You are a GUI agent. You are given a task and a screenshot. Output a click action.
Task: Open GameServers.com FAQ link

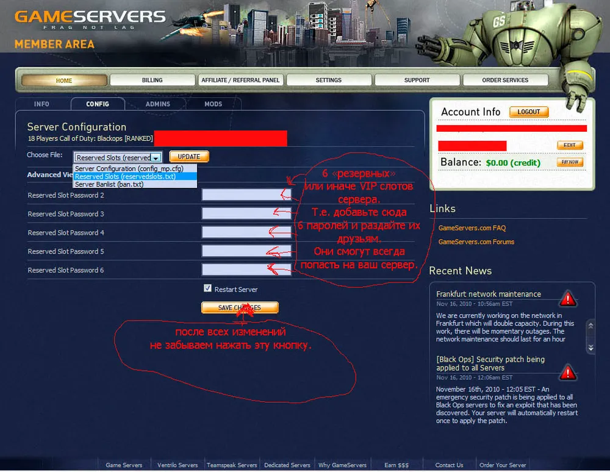coord(472,228)
